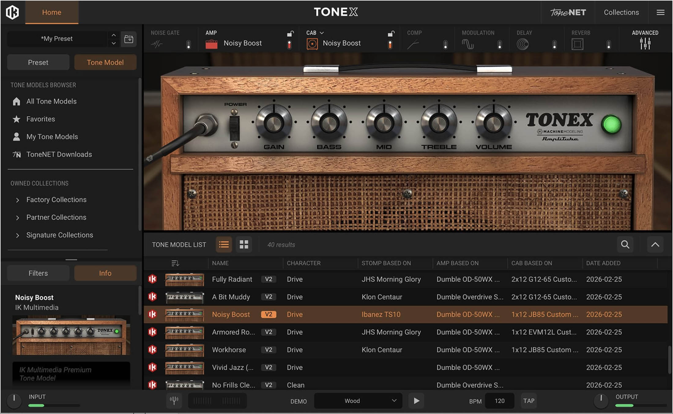Open ToneNET Downloads
The height and width of the screenshot is (414, 673).
tap(59, 154)
